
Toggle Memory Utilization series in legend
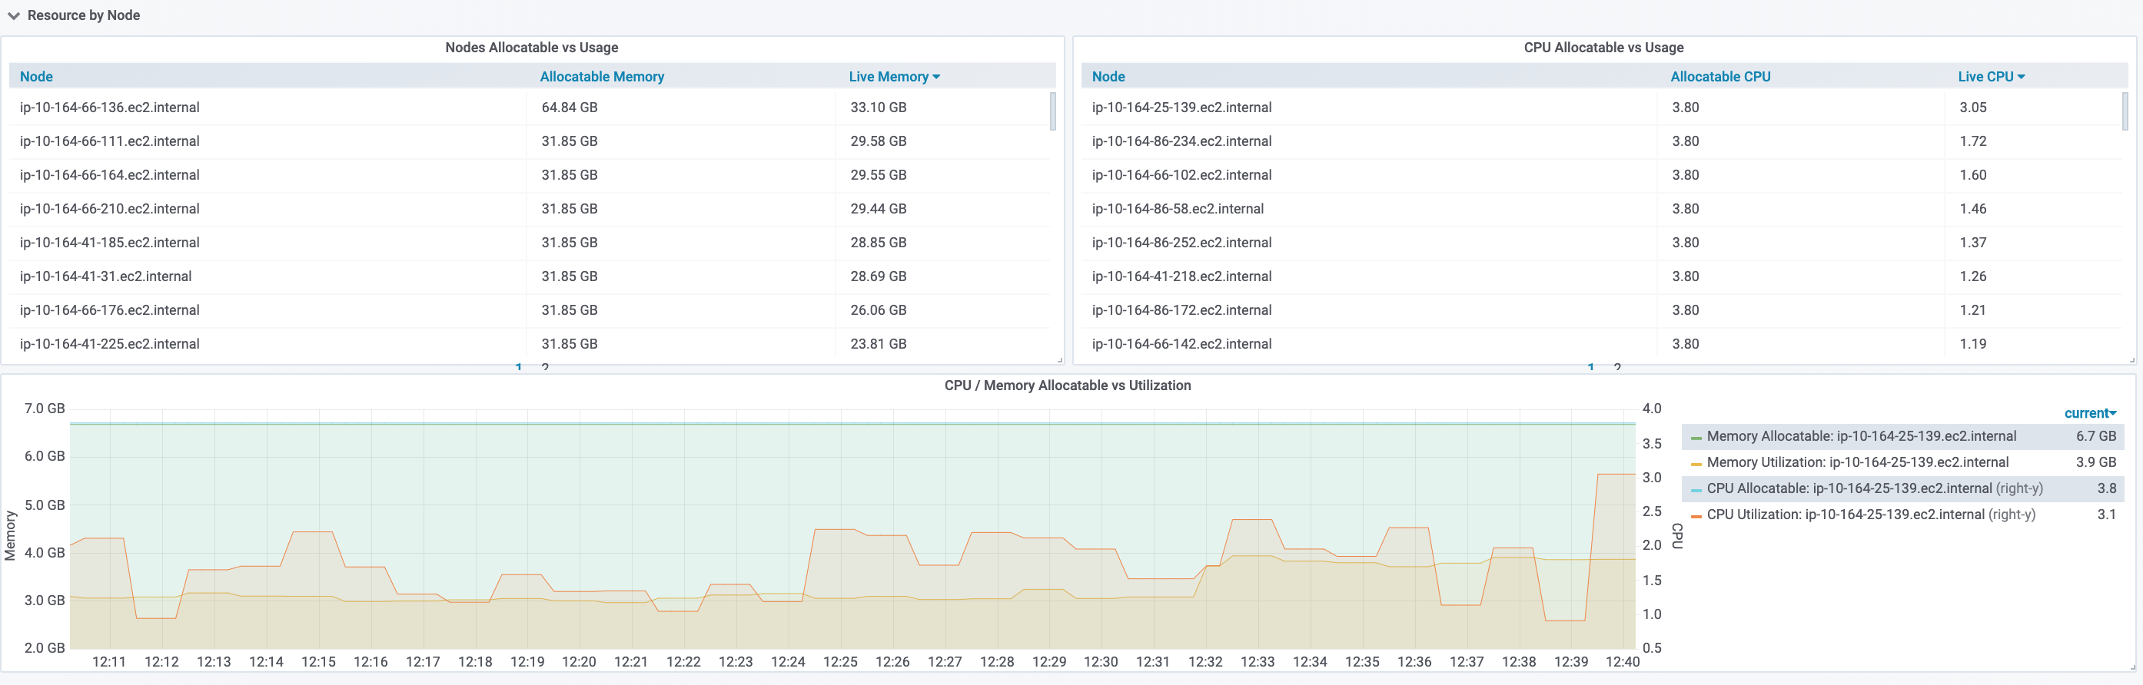click(x=1857, y=462)
